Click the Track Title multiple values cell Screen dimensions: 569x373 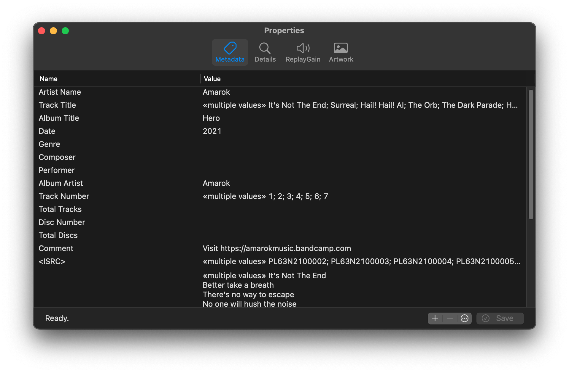(360, 105)
